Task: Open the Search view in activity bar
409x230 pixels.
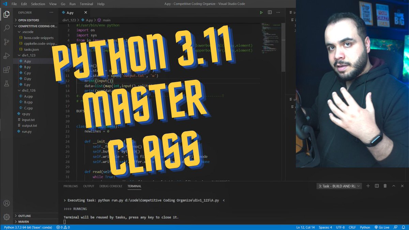Action: click(x=6, y=28)
